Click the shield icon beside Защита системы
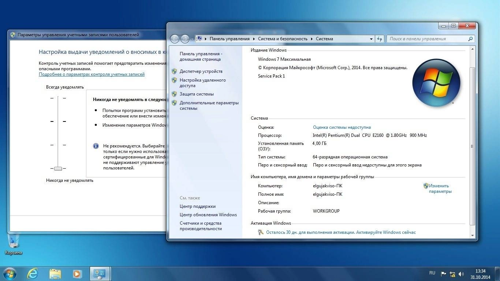Screen dimensions: 500x281 (x=174, y=94)
